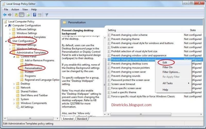Click the Filter funnel toolbar icon
The width and height of the screenshot is (206, 129).
coord(47,15)
